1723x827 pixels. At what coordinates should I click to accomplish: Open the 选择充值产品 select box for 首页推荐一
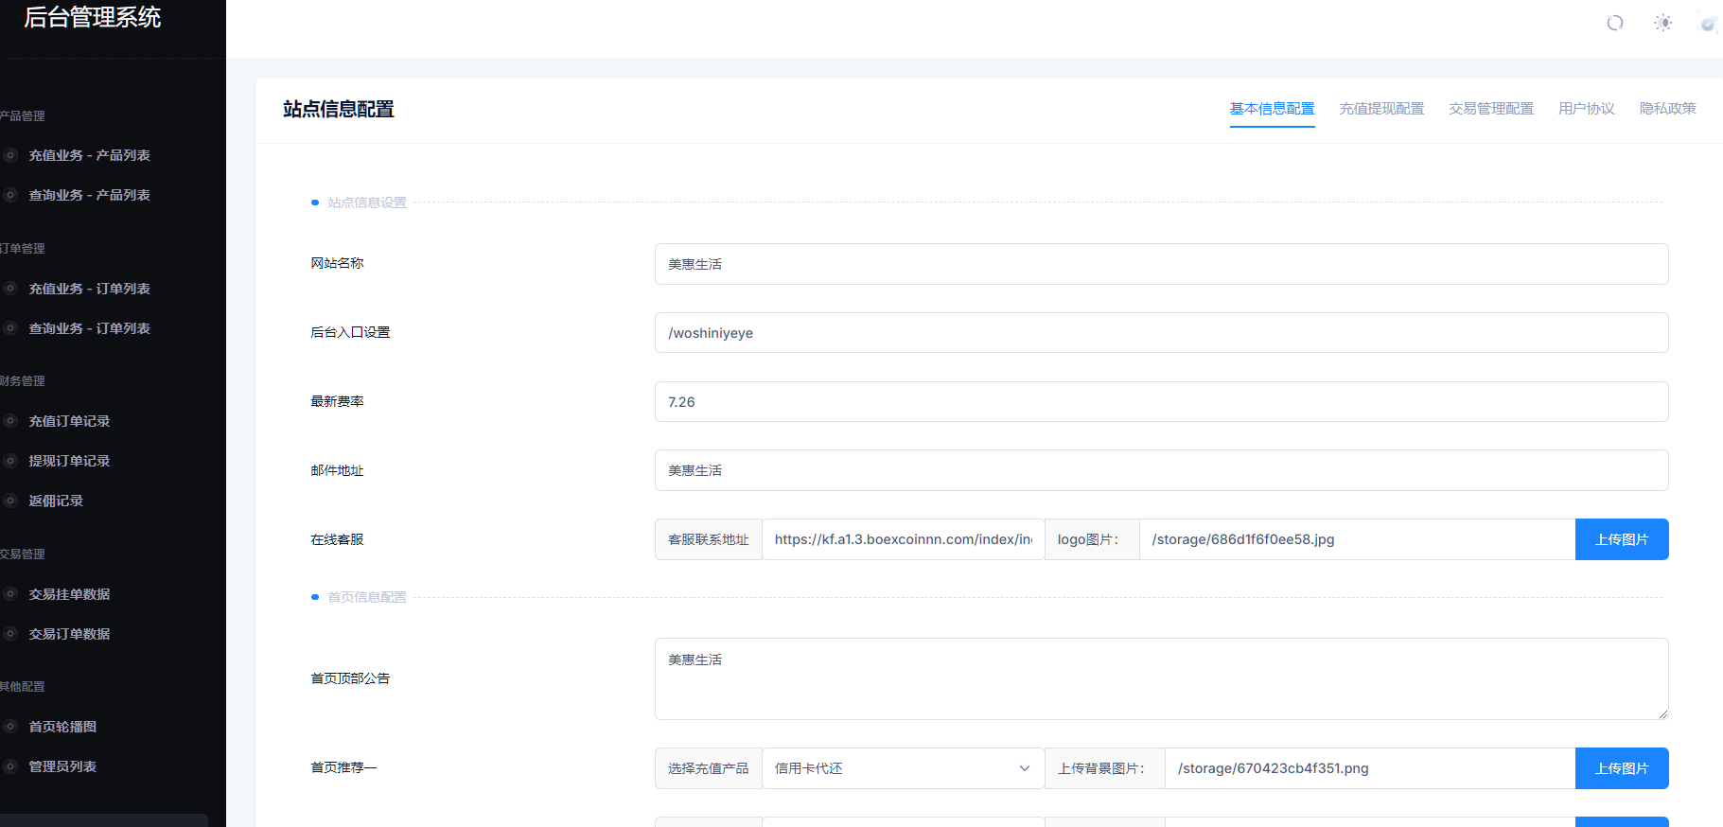902,768
